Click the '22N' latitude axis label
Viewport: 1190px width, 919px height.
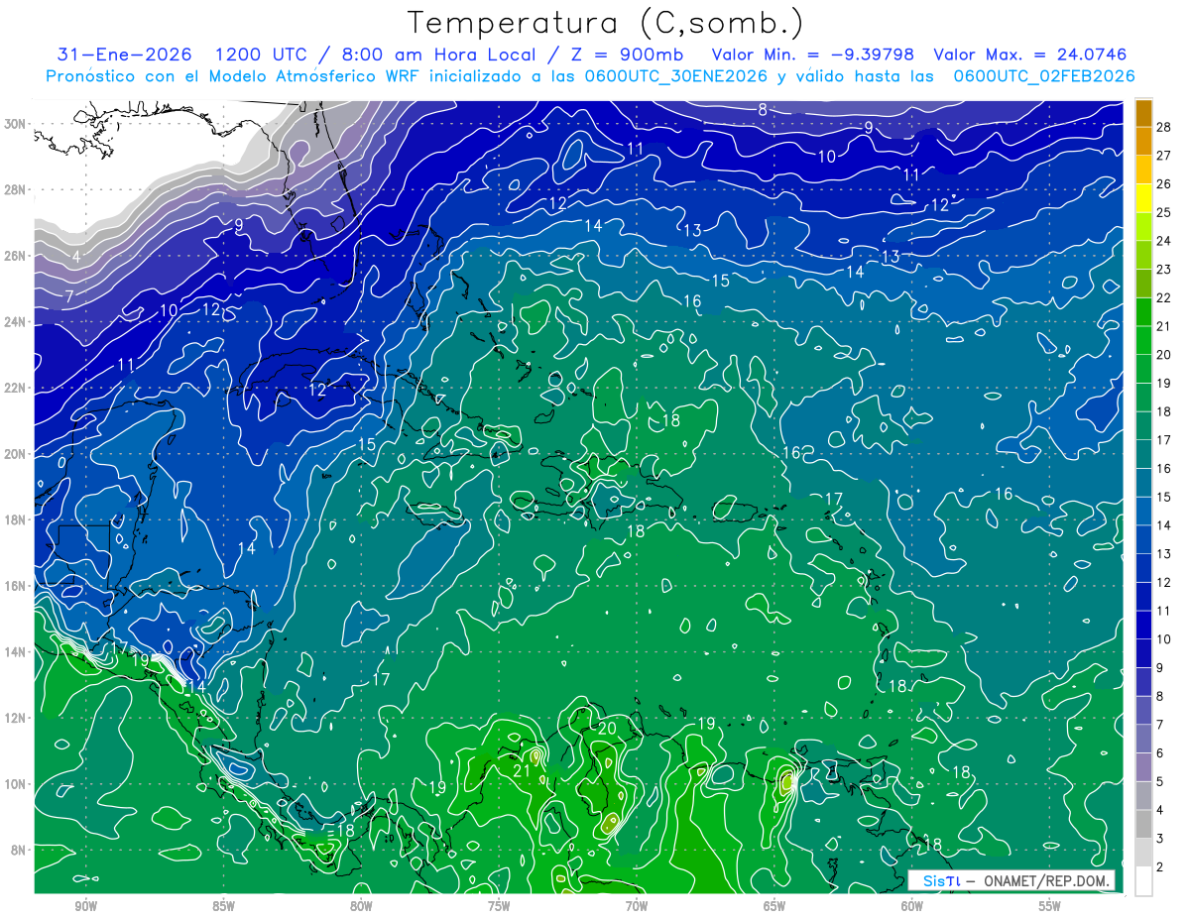[15, 388]
